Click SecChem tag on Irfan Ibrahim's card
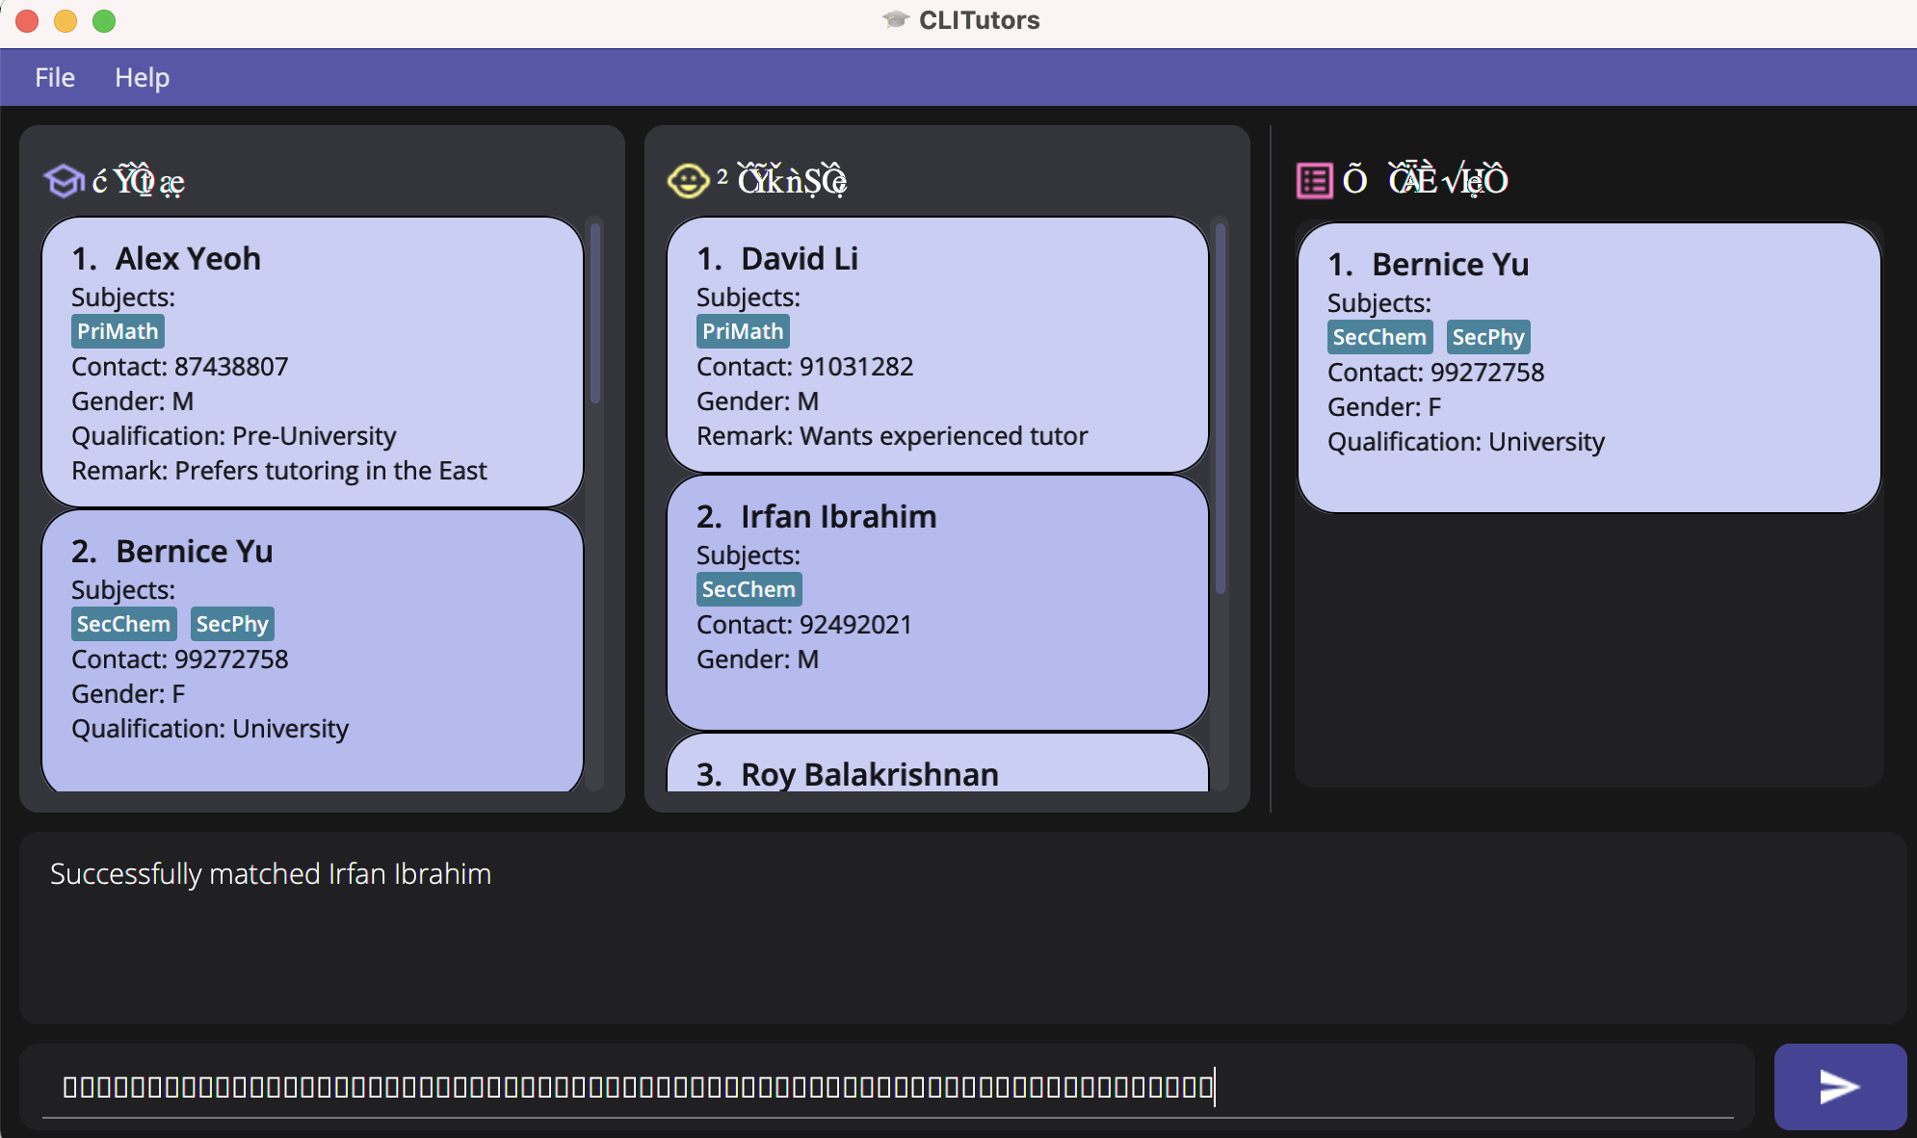Viewport: 1917px width, 1138px height. [x=748, y=589]
